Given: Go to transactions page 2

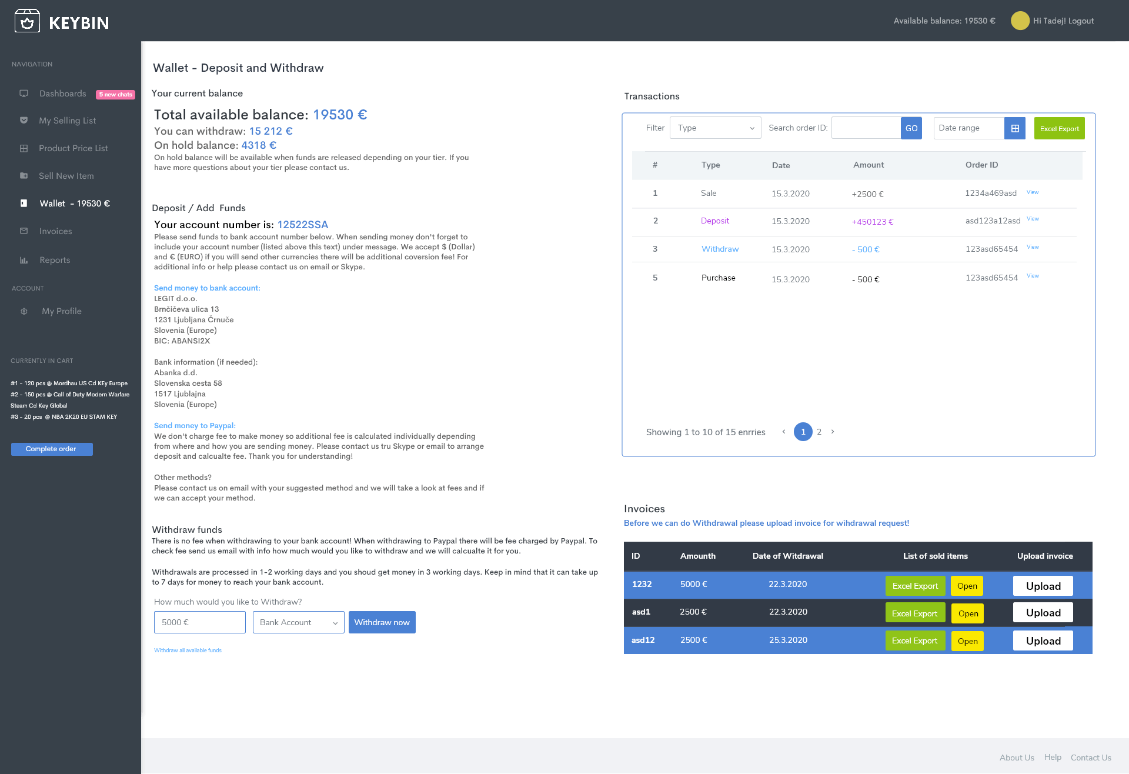Looking at the screenshot, I should click(x=819, y=432).
